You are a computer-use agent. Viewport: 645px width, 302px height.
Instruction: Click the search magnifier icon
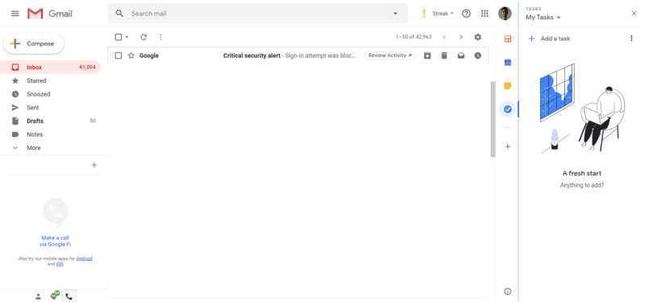tap(119, 14)
